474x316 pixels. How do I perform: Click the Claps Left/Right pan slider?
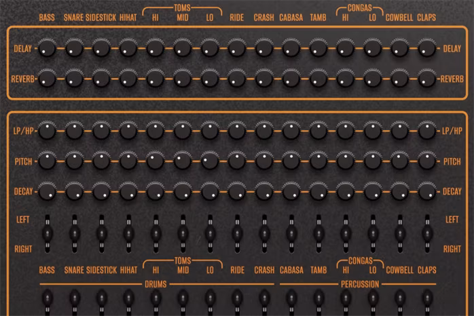pyautogui.click(x=426, y=233)
